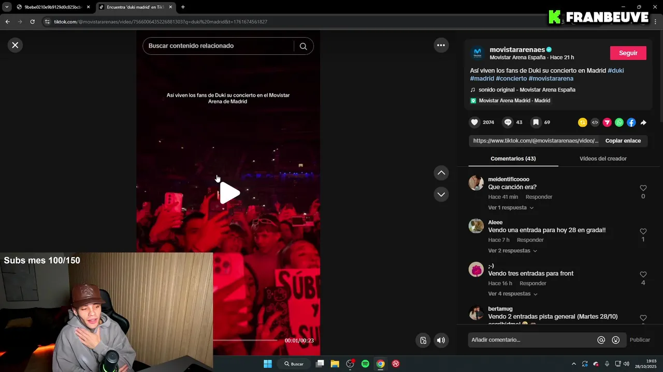Open a new Chrome tab
The height and width of the screenshot is (372, 663).
tap(183, 7)
